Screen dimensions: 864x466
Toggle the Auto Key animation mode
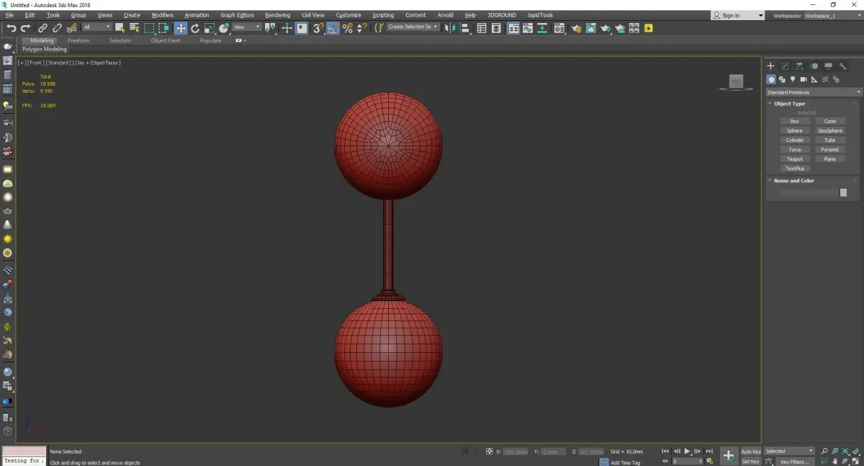tap(750, 452)
